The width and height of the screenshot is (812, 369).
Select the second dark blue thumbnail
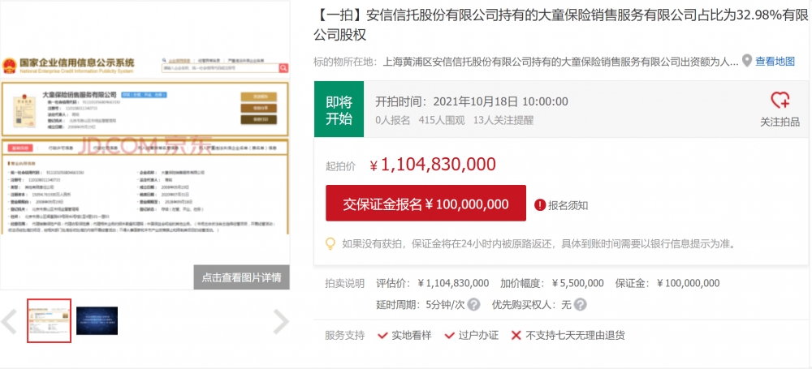pyautogui.click(x=97, y=321)
